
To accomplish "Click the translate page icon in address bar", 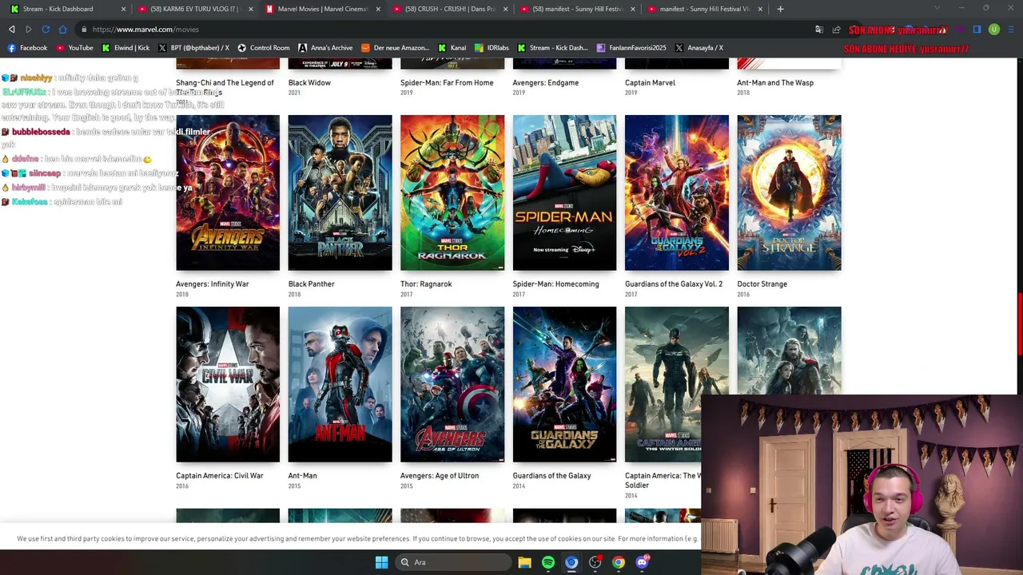I will click(x=819, y=30).
